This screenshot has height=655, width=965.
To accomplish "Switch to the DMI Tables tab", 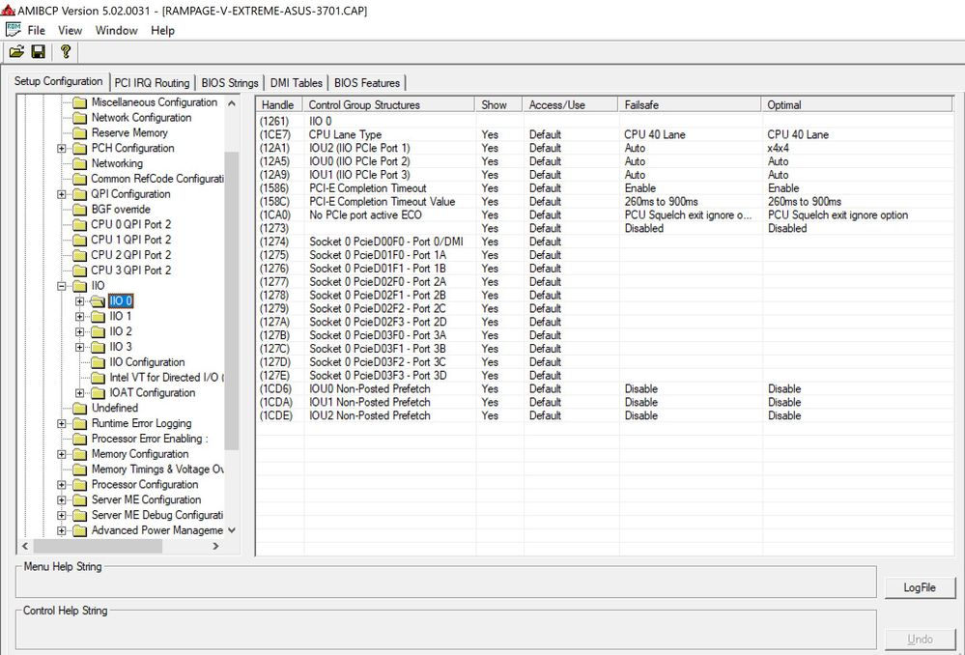I will tap(296, 82).
